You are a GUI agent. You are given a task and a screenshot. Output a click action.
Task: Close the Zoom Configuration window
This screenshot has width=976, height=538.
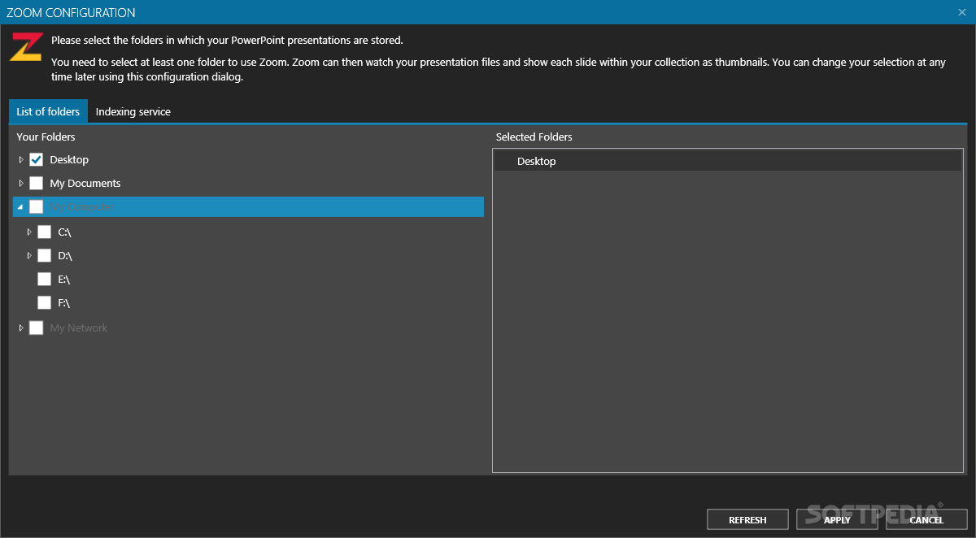tap(962, 12)
